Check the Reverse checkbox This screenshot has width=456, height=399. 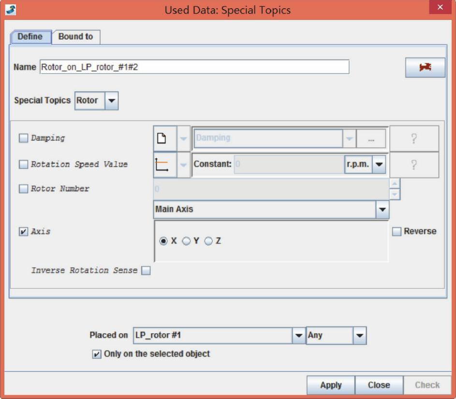[x=397, y=232]
